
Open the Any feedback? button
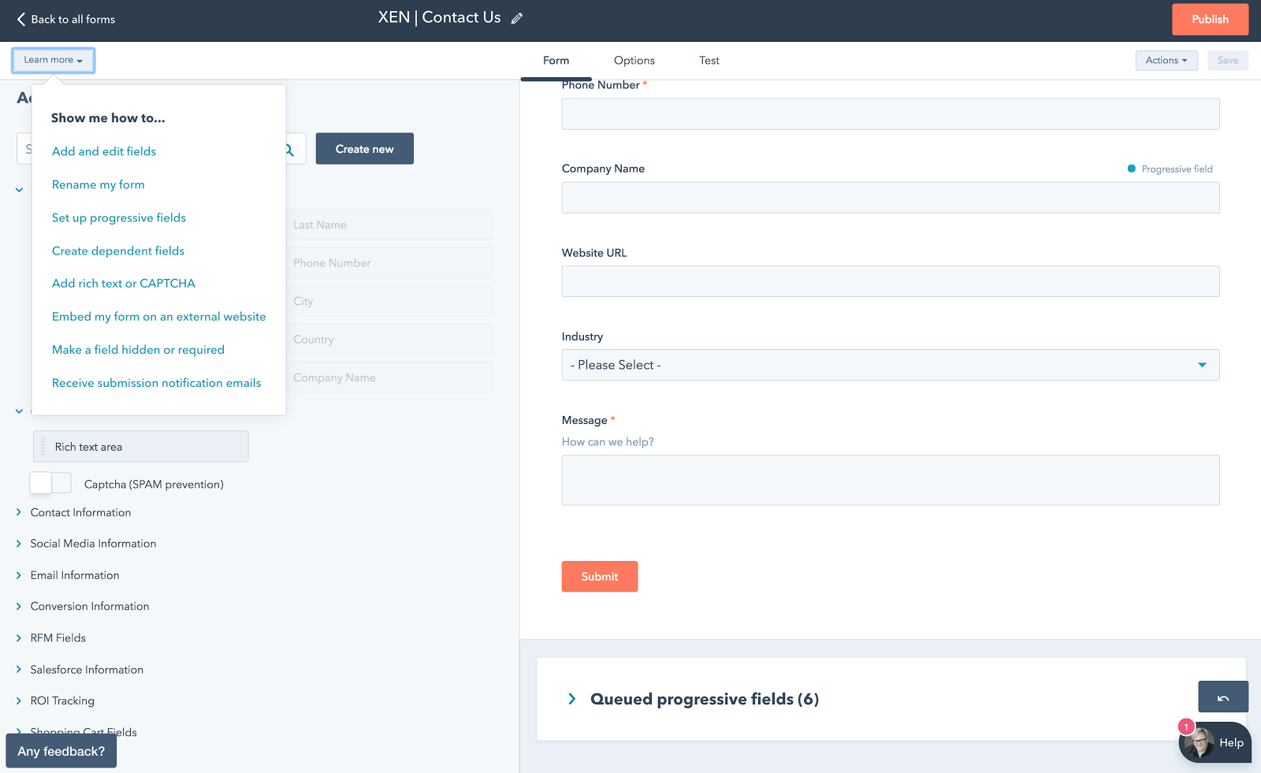(x=61, y=751)
